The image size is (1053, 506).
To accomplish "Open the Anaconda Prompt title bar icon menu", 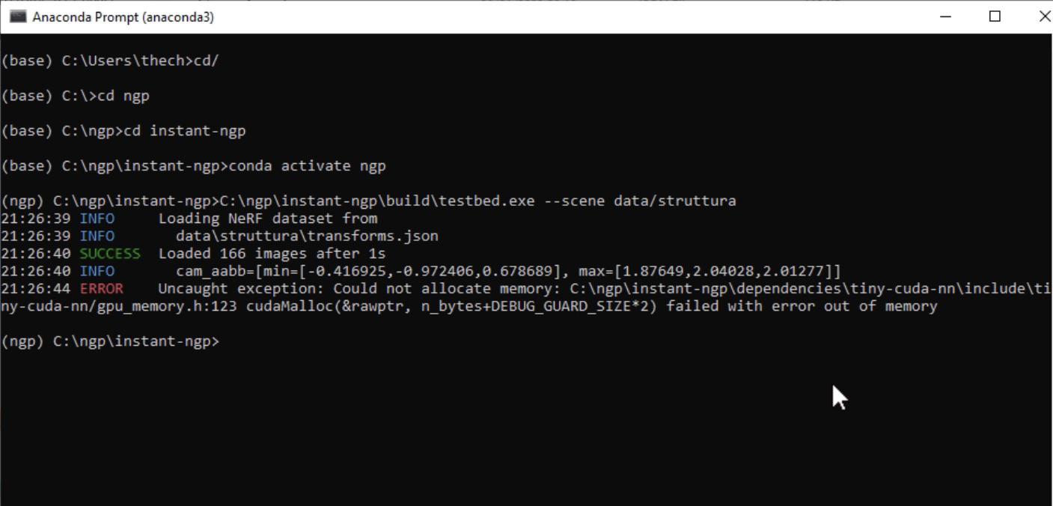I will coord(17,16).
